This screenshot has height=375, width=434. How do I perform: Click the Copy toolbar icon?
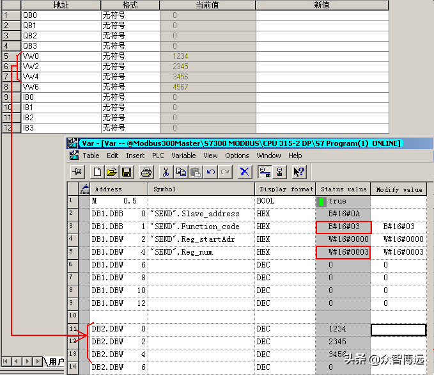coord(180,172)
